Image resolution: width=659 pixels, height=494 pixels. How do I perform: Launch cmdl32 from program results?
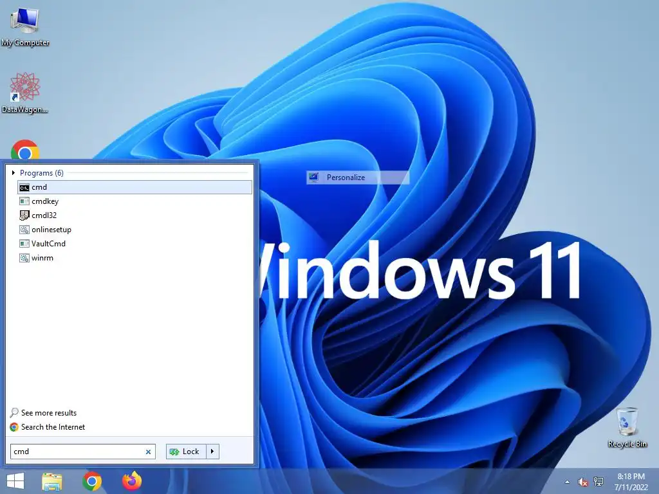tap(135, 215)
